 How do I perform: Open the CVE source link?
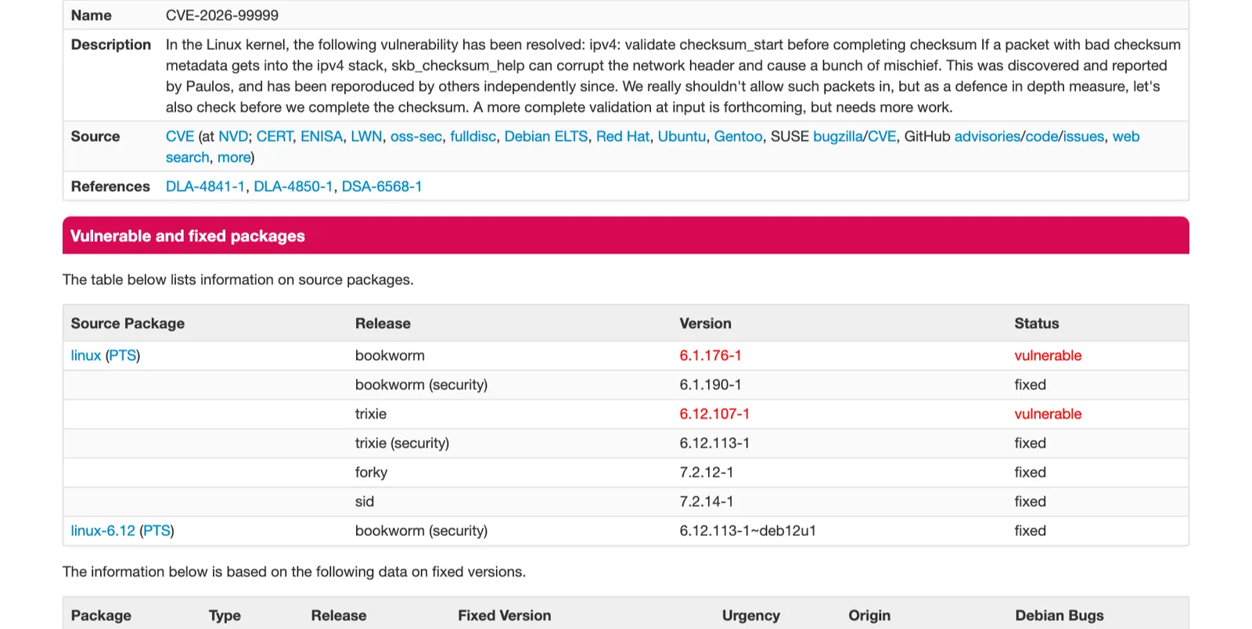[x=179, y=136]
